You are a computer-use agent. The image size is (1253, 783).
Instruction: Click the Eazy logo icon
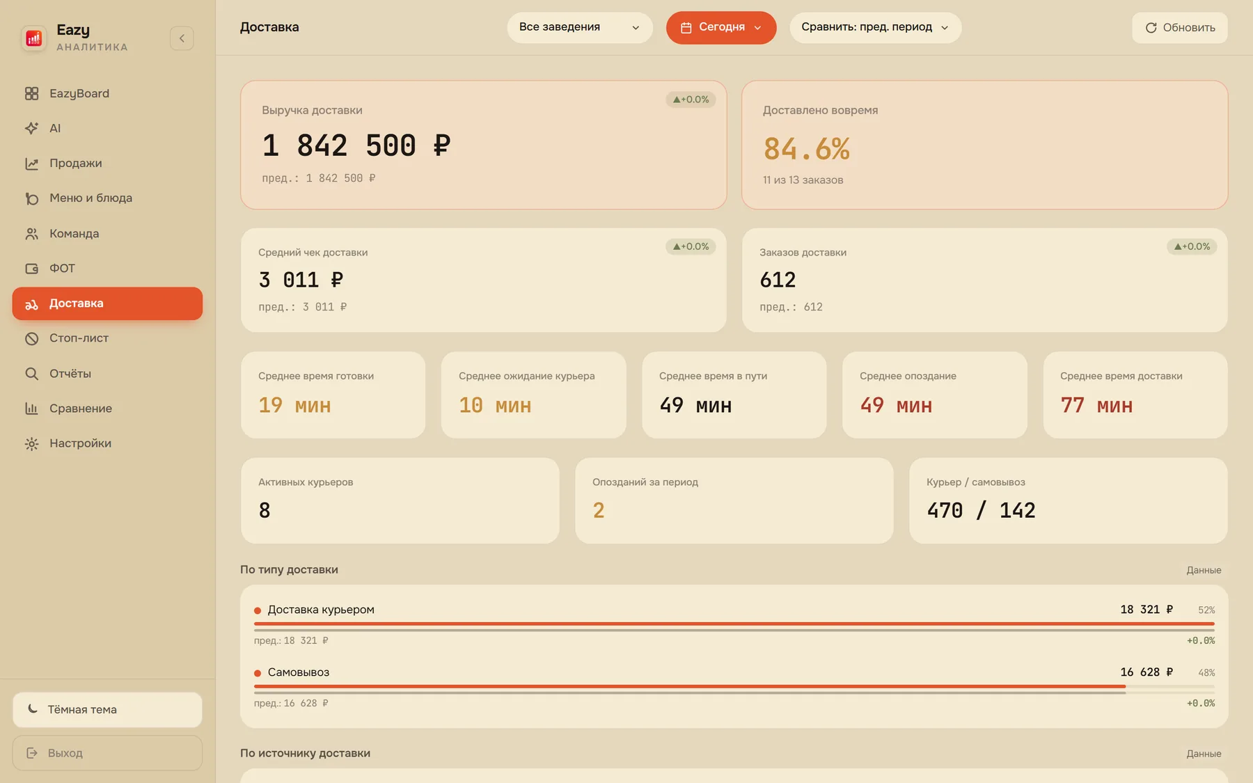pos(33,38)
